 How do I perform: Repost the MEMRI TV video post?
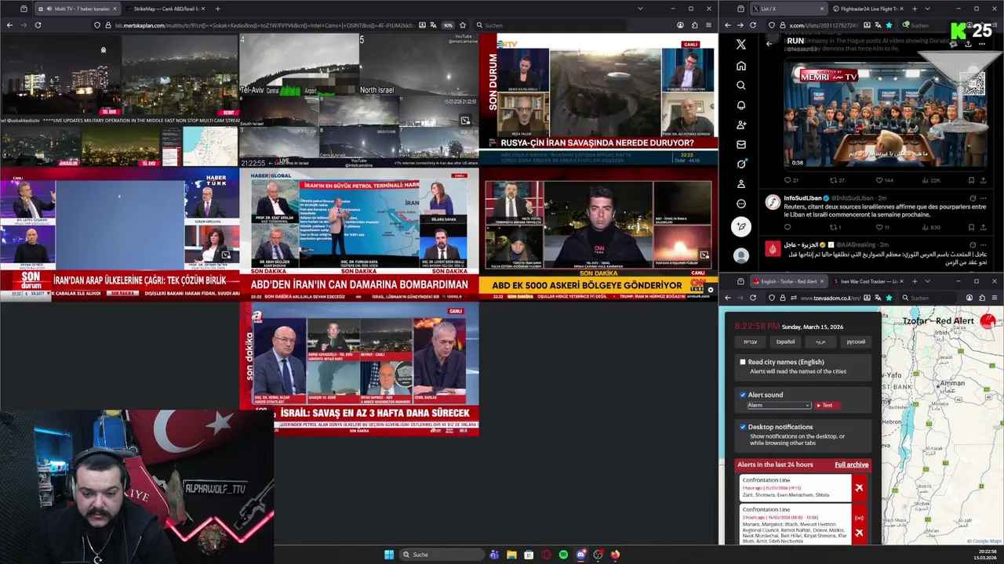tap(838, 180)
